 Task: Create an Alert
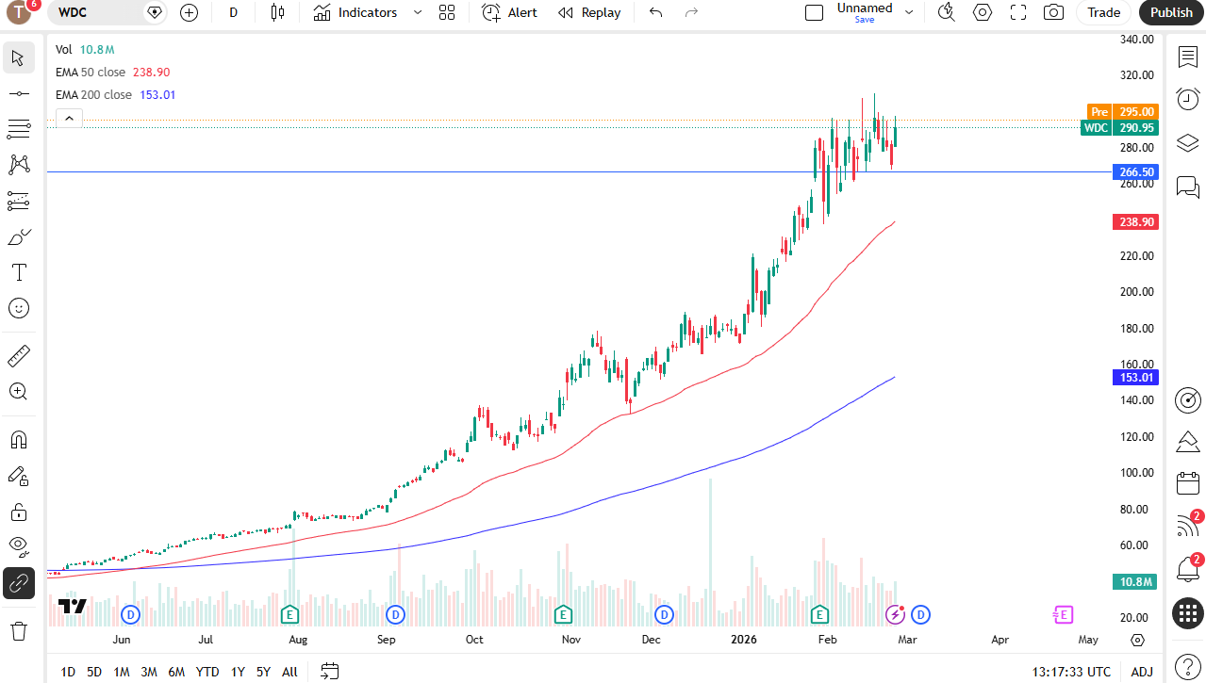coord(509,12)
